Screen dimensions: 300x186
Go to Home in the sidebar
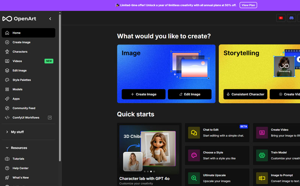point(28,33)
